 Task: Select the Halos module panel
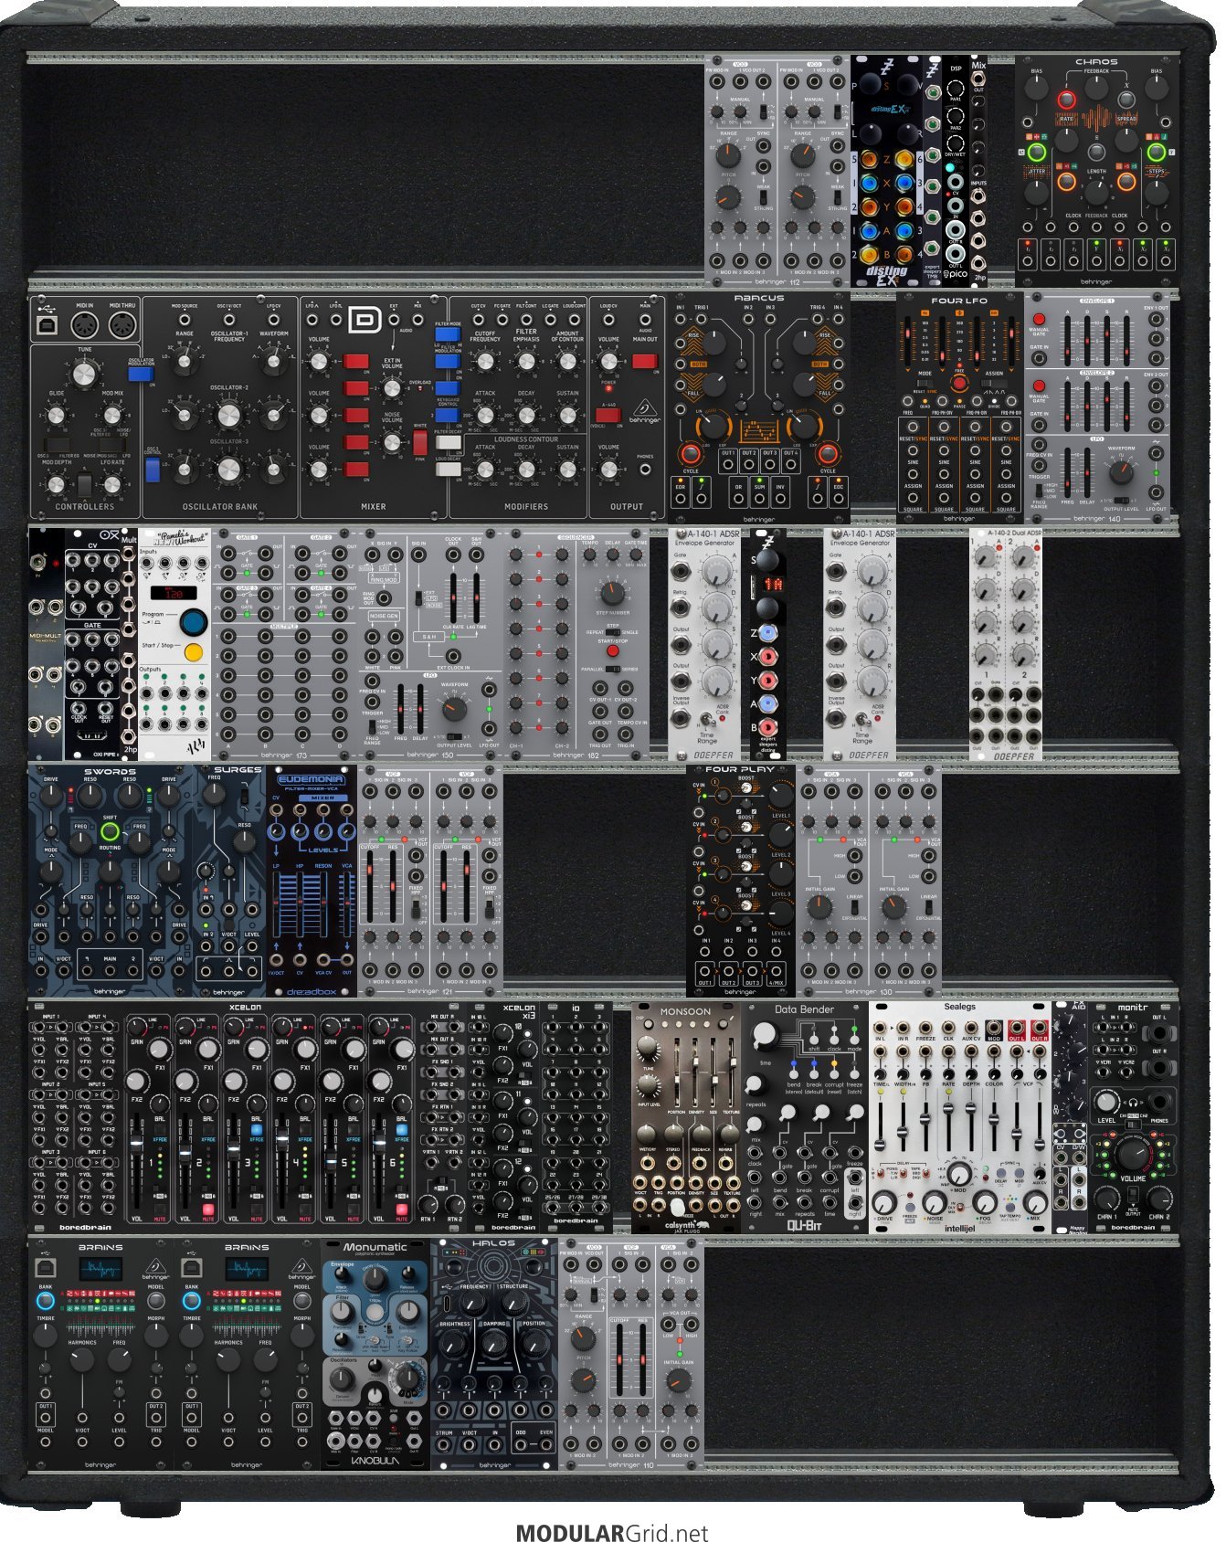point(494,1354)
